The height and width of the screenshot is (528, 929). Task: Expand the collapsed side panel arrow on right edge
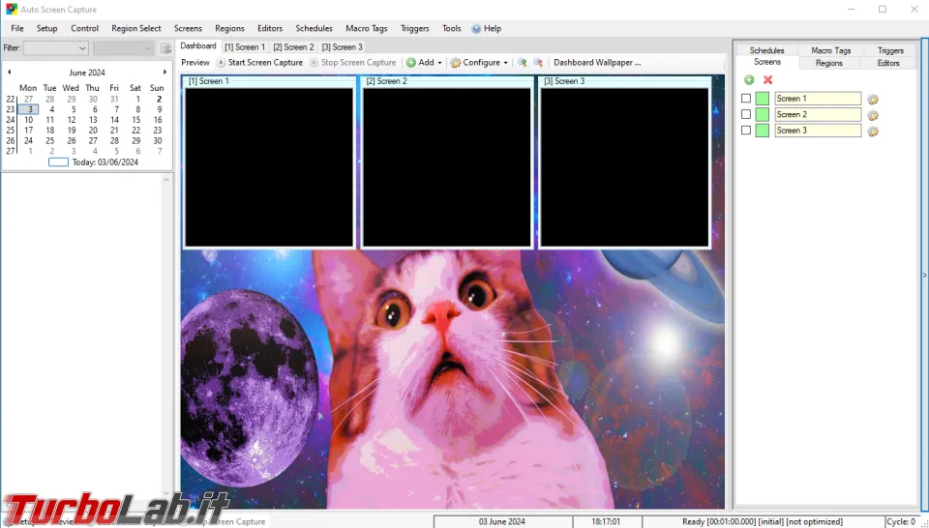925,275
